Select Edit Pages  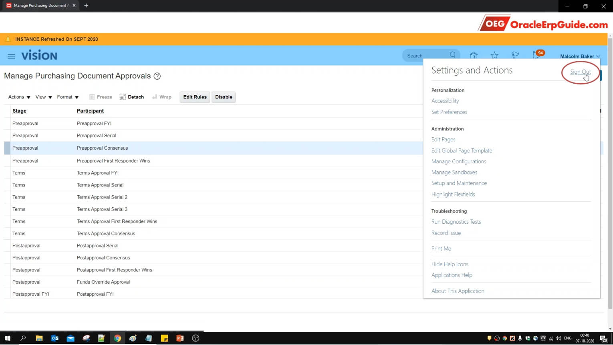coord(443,139)
